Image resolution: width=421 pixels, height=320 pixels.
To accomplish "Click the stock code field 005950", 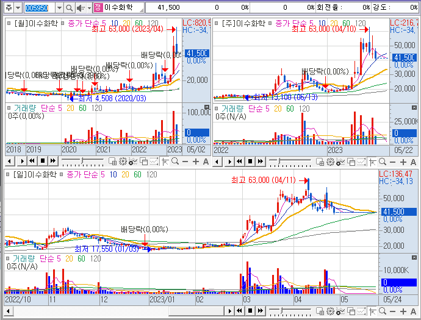I will pyautogui.click(x=40, y=8).
